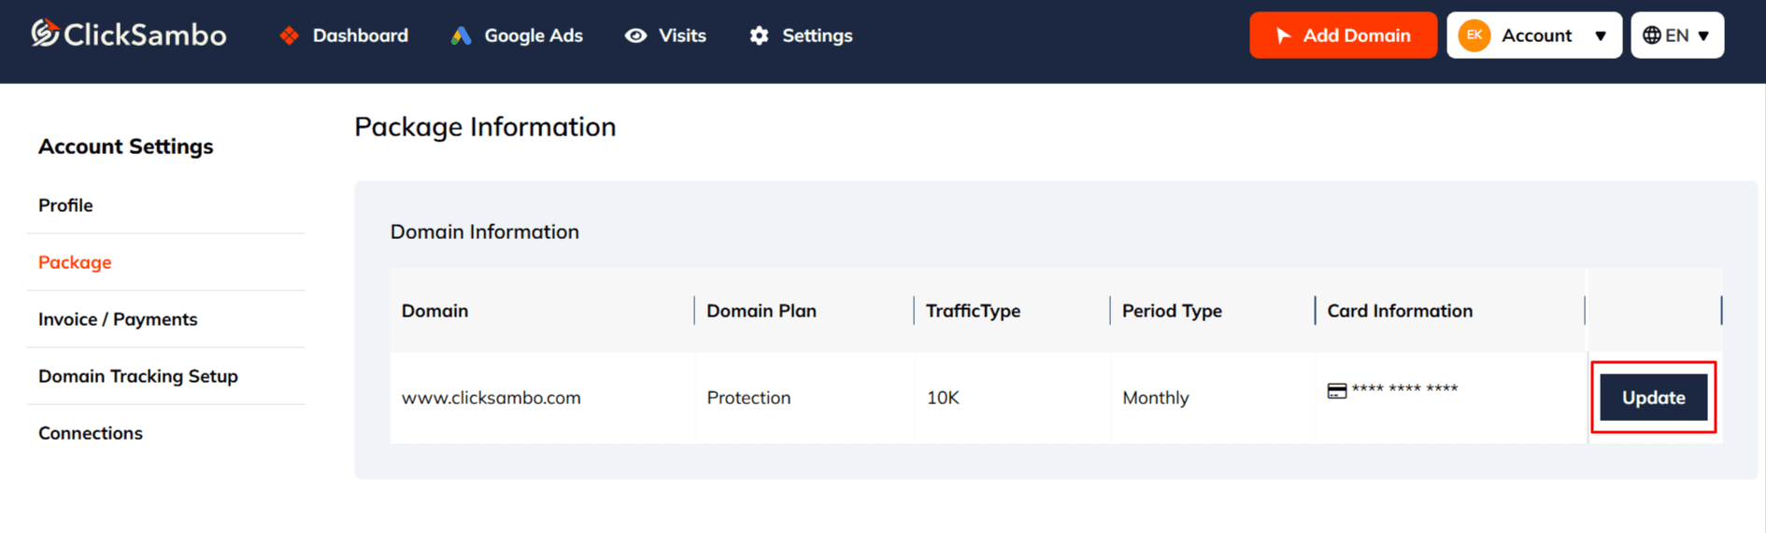This screenshot has width=1766, height=533.
Task: Click the Dashboard diamond icon
Action: click(290, 35)
